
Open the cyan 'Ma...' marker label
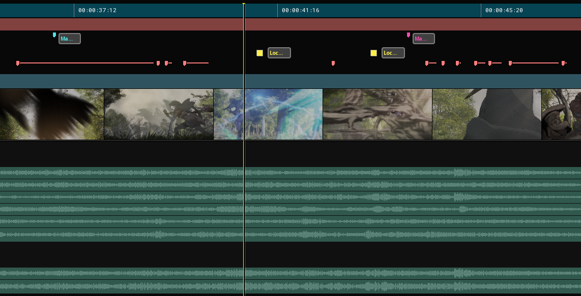pos(70,39)
